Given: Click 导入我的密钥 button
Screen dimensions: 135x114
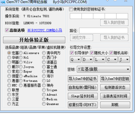Looking at the screenshot, I should point(114,23).
